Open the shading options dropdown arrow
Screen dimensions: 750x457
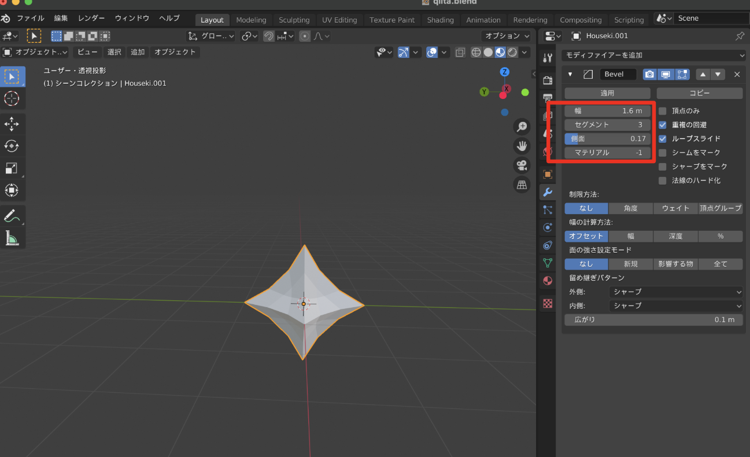[x=524, y=52]
